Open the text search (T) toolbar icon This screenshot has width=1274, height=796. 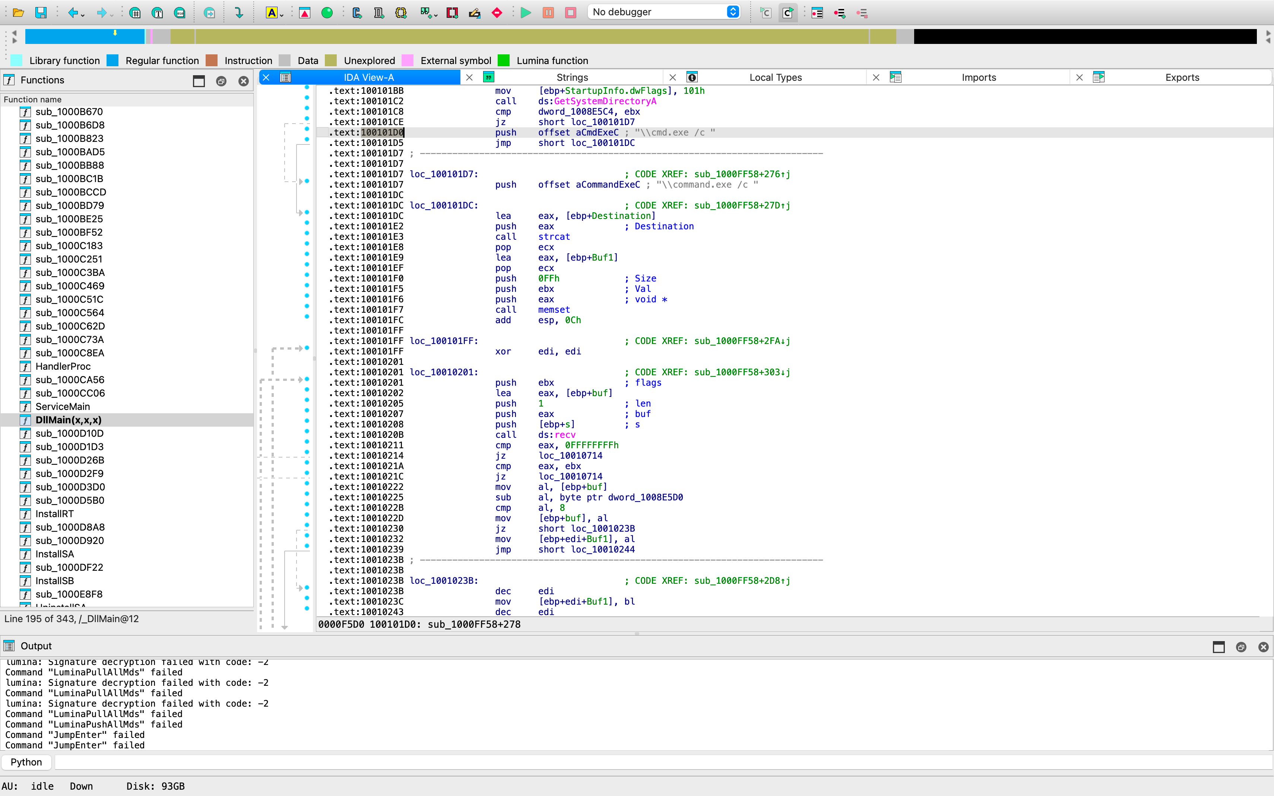(157, 13)
